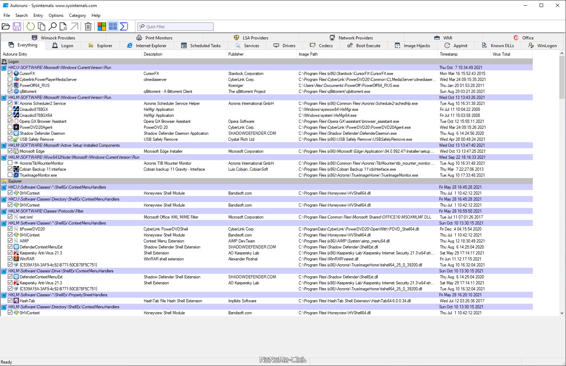Open the Category menu

(x=78, y=15)
